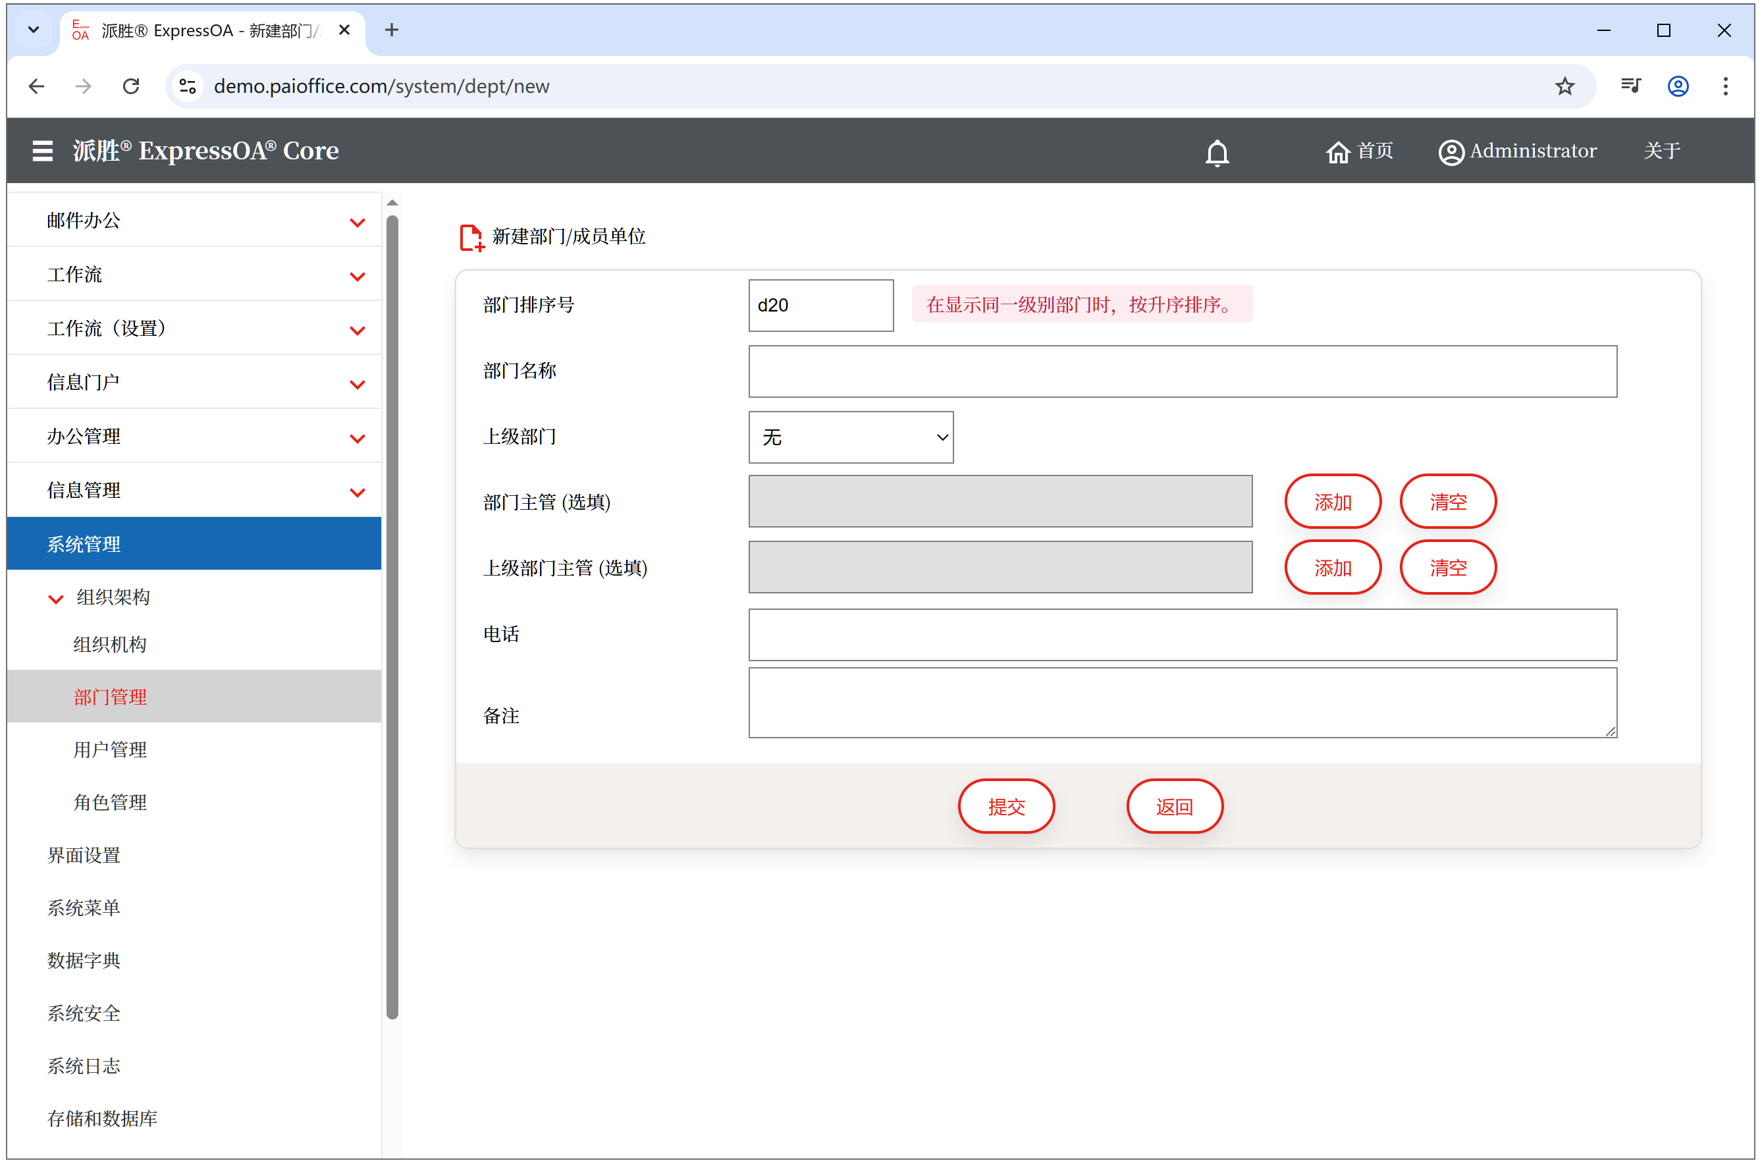Click the address bar URL
This screenshot has height=1167, width=1762.
[x=382, y=86]
